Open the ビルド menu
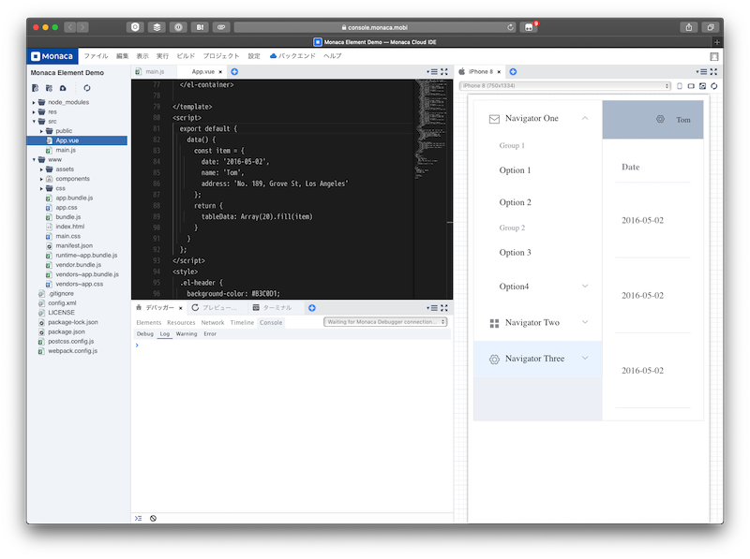This screenshot has height=559, width=750. (186, 56)
